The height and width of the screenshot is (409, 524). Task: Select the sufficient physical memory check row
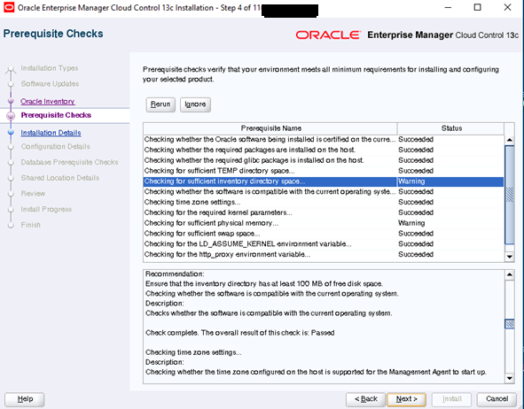click(323, 223)
